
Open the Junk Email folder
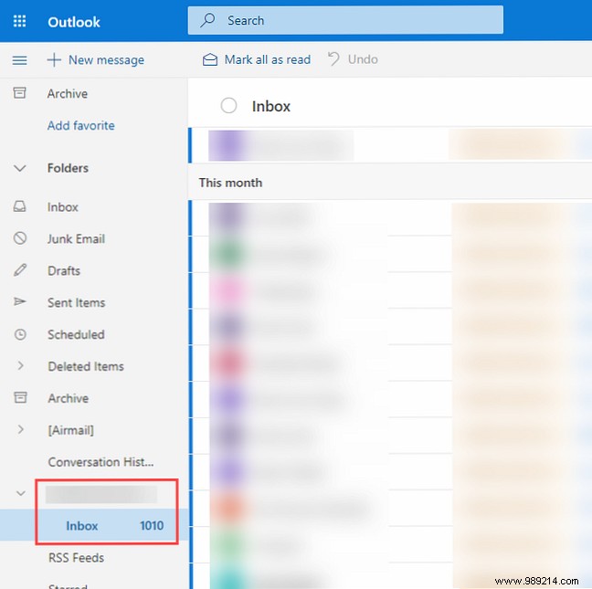[76, 238]
